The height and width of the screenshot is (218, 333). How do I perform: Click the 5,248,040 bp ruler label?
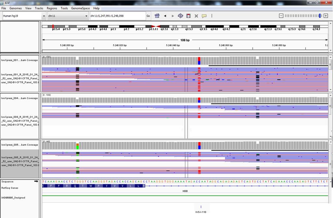click(173, 45)
